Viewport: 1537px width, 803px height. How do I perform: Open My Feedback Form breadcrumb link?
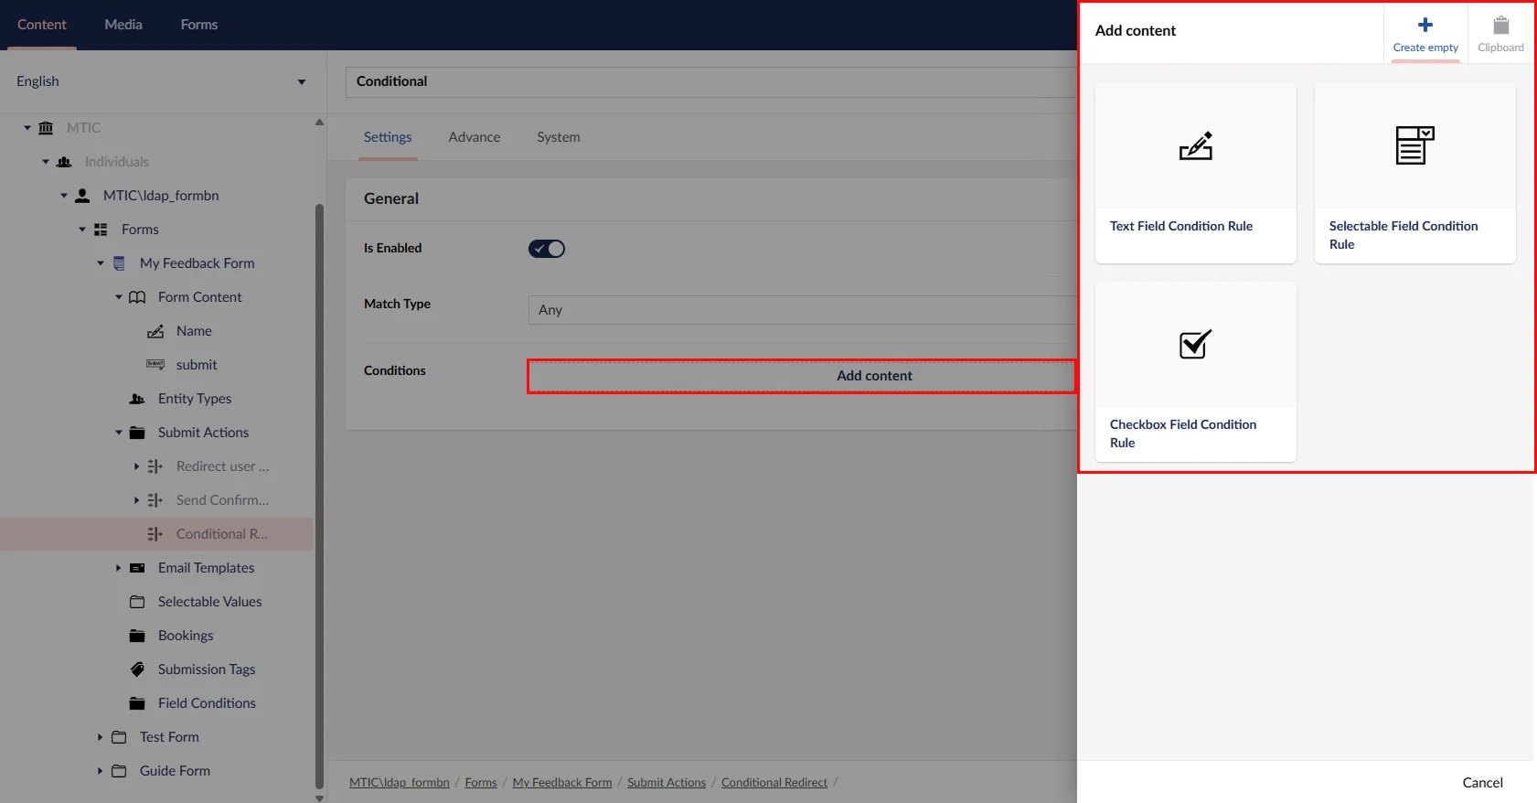click(561, 782)
